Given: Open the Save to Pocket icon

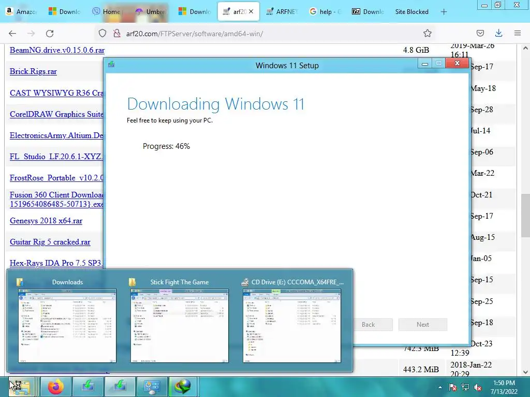Looking at the screenshot, I should click(x=480, y=33).
